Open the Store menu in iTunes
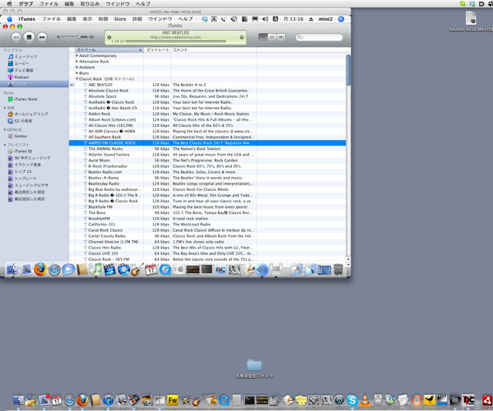This screenshot has width=493, height=411. coord(120,19)
